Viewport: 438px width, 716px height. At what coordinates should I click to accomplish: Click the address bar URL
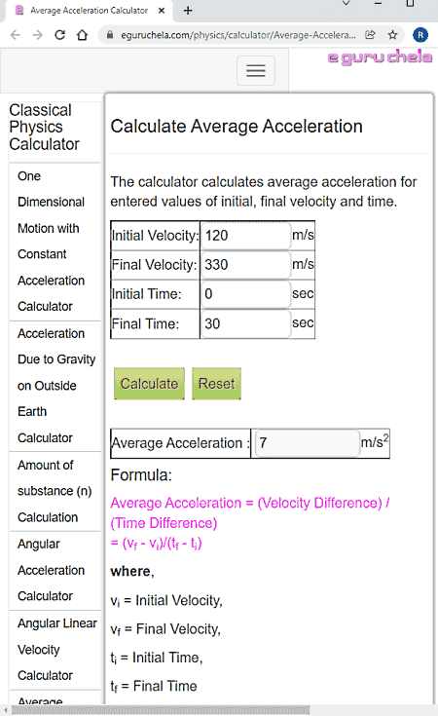point(238,35)
